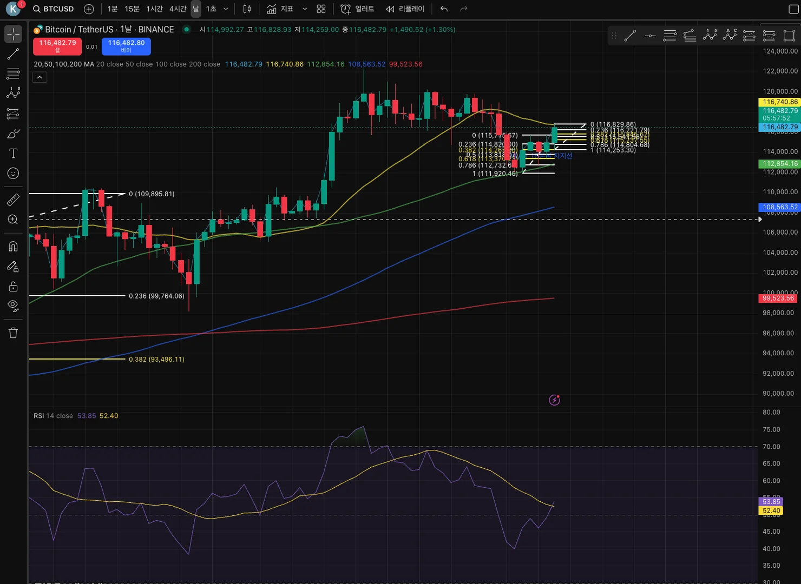
Task: Select the 날 daily timeframe
Action: click(x=196, y=9)
